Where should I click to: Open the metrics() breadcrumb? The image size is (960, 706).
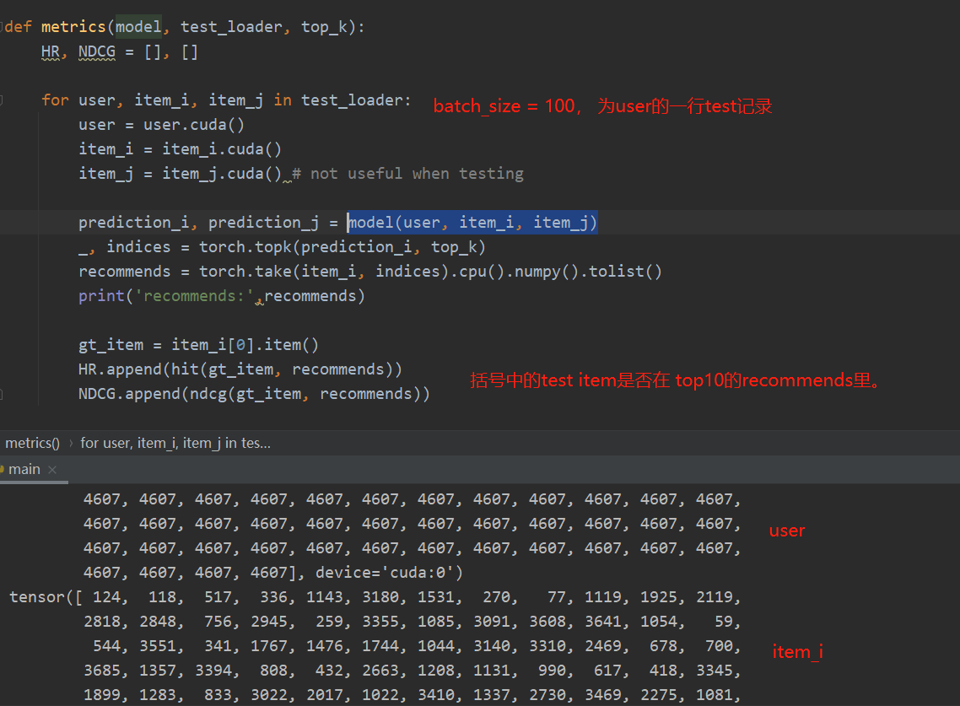point(31,442)
